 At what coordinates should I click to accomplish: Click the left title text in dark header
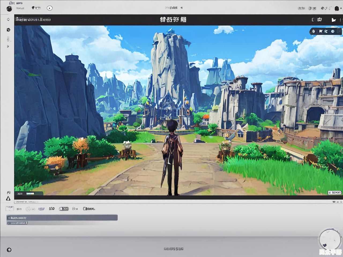click(x=33, y=20)
